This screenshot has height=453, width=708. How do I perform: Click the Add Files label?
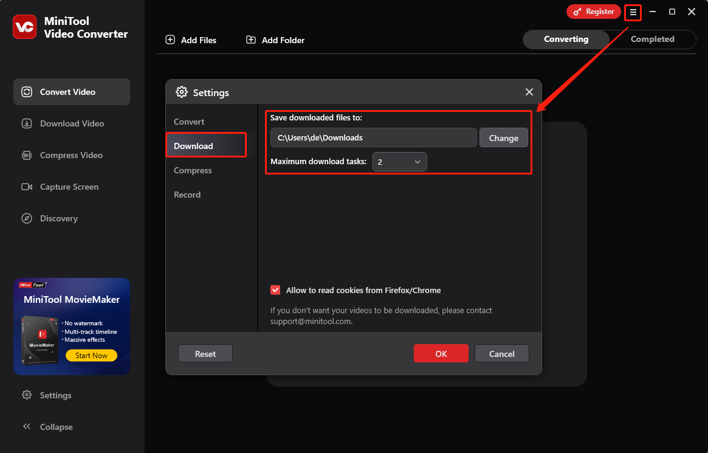click(x=199, y=40)
